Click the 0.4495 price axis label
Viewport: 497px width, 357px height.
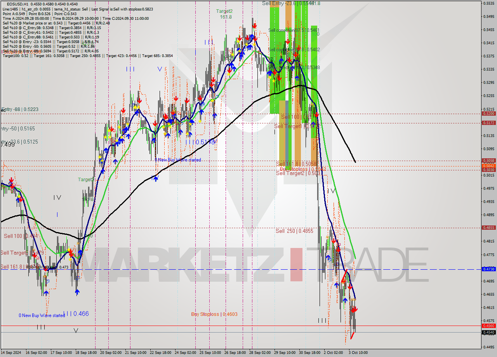tap(488, 347)
